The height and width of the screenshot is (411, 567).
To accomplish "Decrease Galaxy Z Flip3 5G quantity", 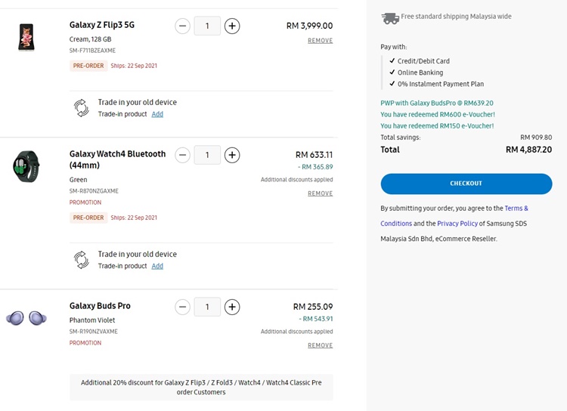I will click(183, 26).
